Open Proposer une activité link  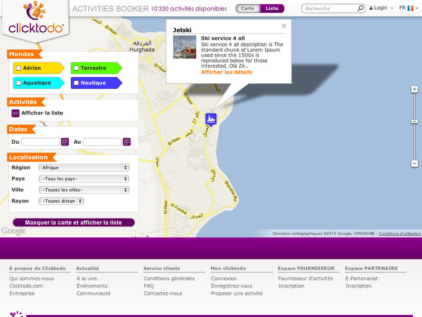[237, 293]
